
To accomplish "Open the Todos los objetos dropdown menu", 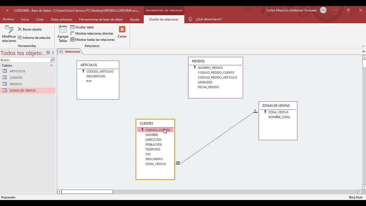I will pyautogui.click(x=48, y=53).
